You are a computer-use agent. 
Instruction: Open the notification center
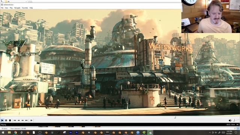pos(236,132)
